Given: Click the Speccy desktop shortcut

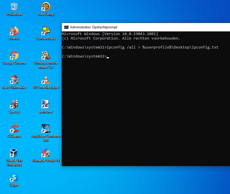Looking at the screenshot, I should pos(14,104).
